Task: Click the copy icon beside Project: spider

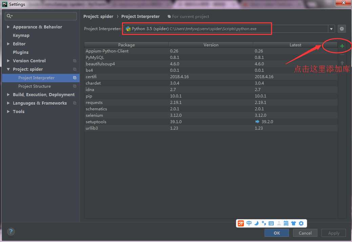Action: pyautogui.click(x=75, y=69)
